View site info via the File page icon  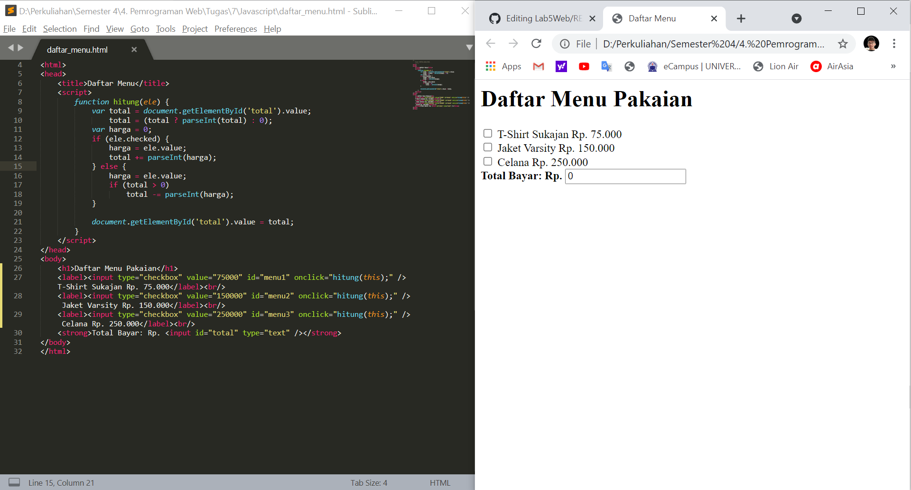(x=565, y=44)
